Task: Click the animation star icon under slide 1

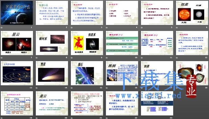Action: coord(2,28)
